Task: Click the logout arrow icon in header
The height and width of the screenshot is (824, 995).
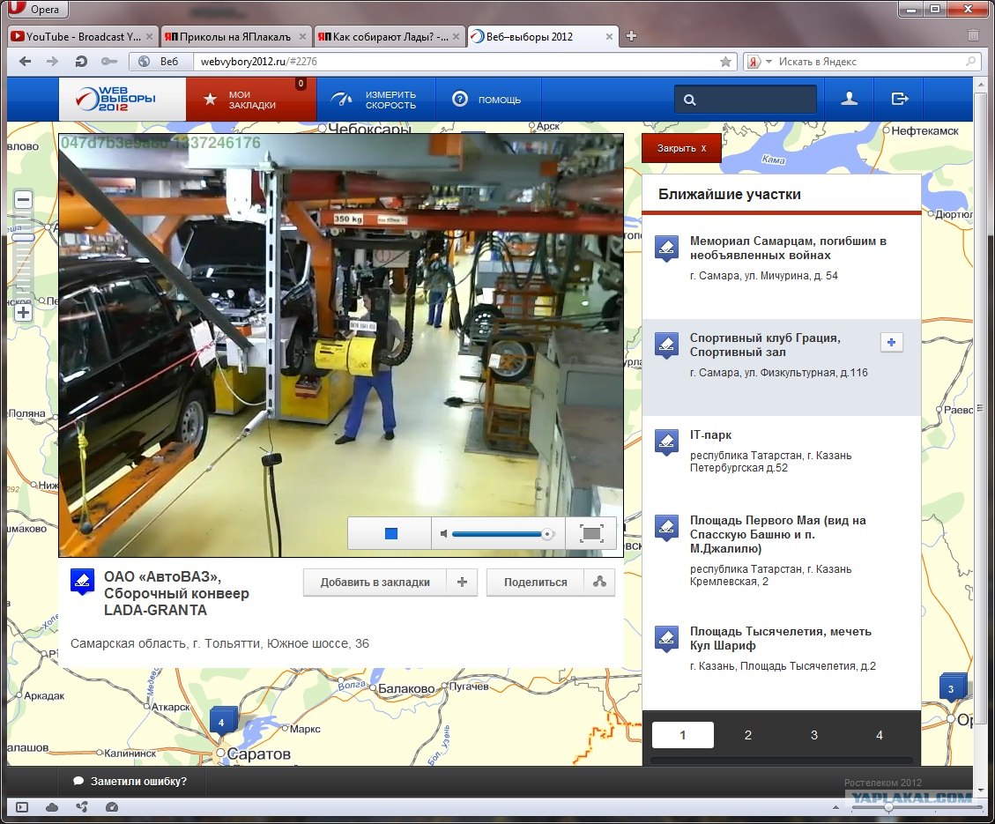Action: [899, 100]
